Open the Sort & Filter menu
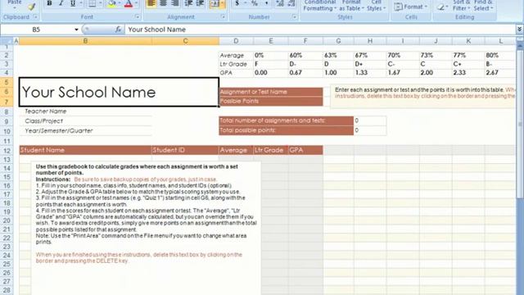Screen dimensions: 524x295 pos(461,5)
